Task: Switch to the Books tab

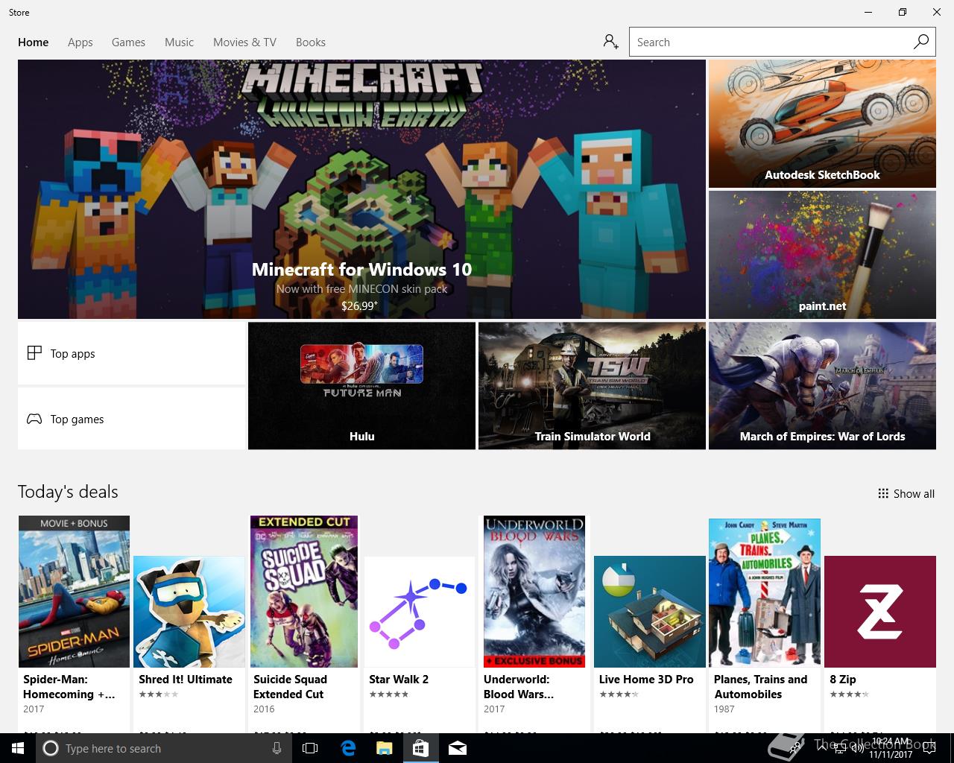Action: [x=311, y=42]
